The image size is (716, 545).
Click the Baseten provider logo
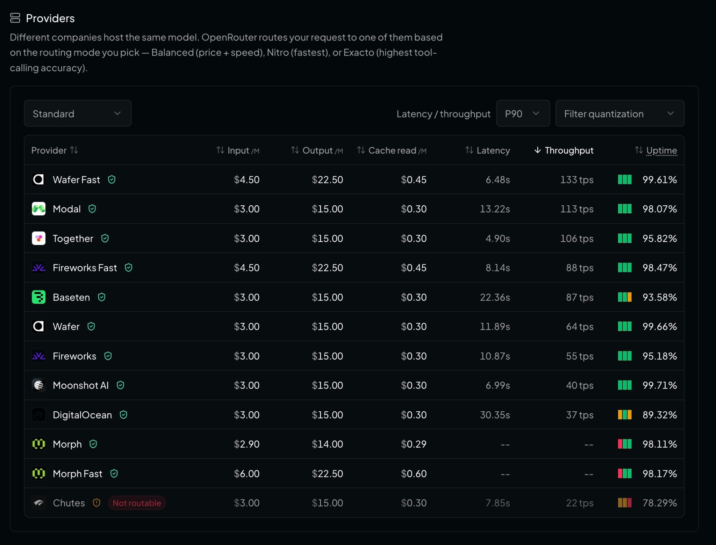[x=38, y=297]
